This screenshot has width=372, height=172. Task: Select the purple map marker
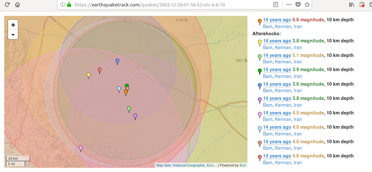pyautogui.click(x=135, y=116)
